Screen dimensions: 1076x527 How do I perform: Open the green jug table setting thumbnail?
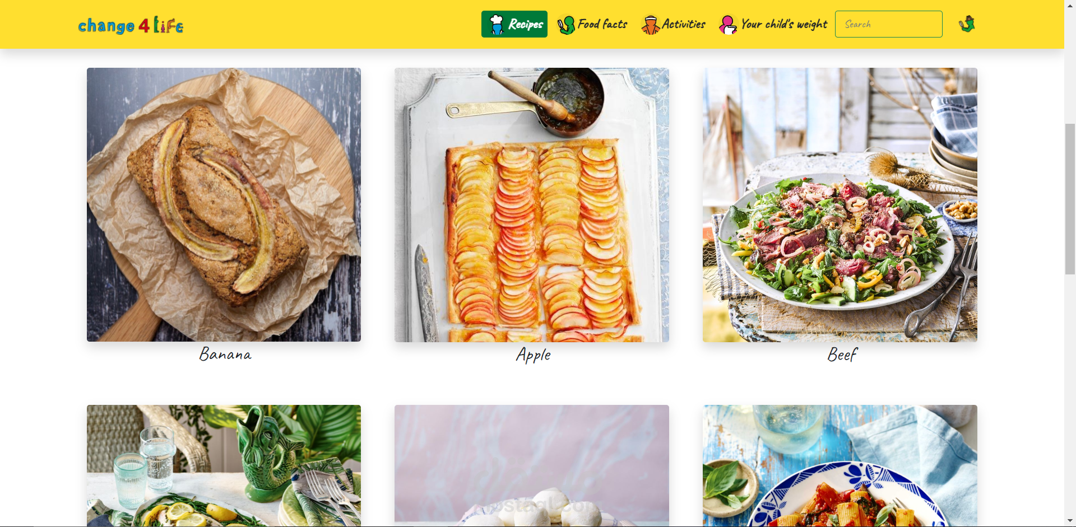click(224, 465)
